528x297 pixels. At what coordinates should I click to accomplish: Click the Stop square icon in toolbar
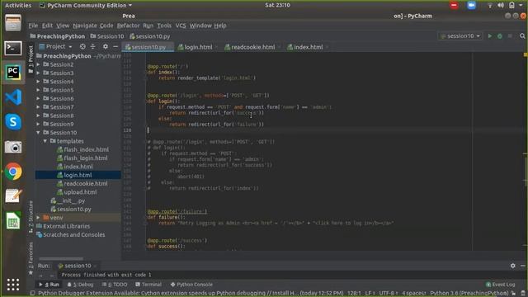(510, 36)
